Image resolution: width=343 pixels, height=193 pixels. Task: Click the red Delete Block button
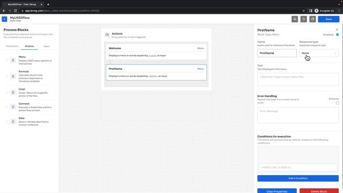coord(319,191)
